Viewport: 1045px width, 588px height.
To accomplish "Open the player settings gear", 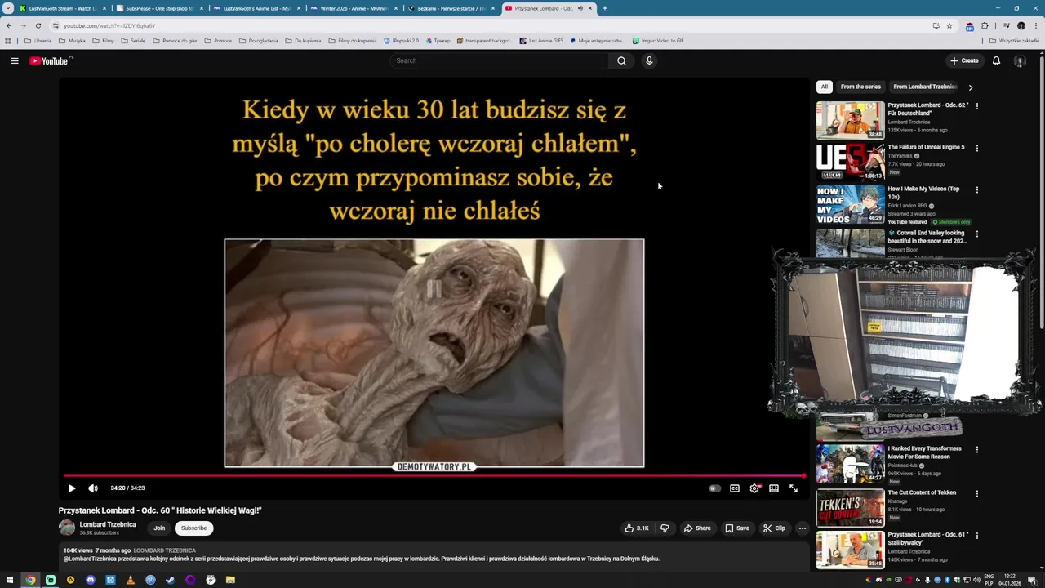I will [754, 488].
